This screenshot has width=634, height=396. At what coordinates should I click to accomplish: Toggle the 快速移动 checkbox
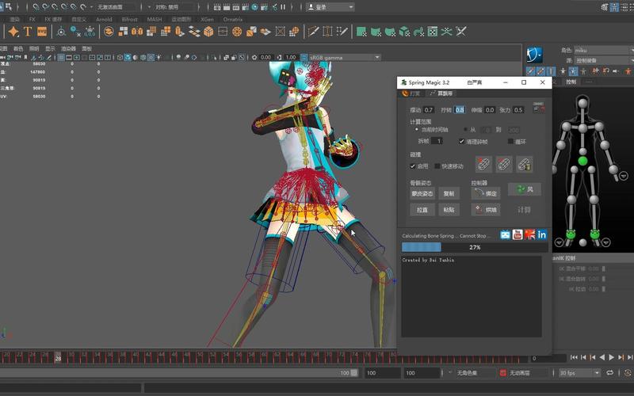point(437,166)
